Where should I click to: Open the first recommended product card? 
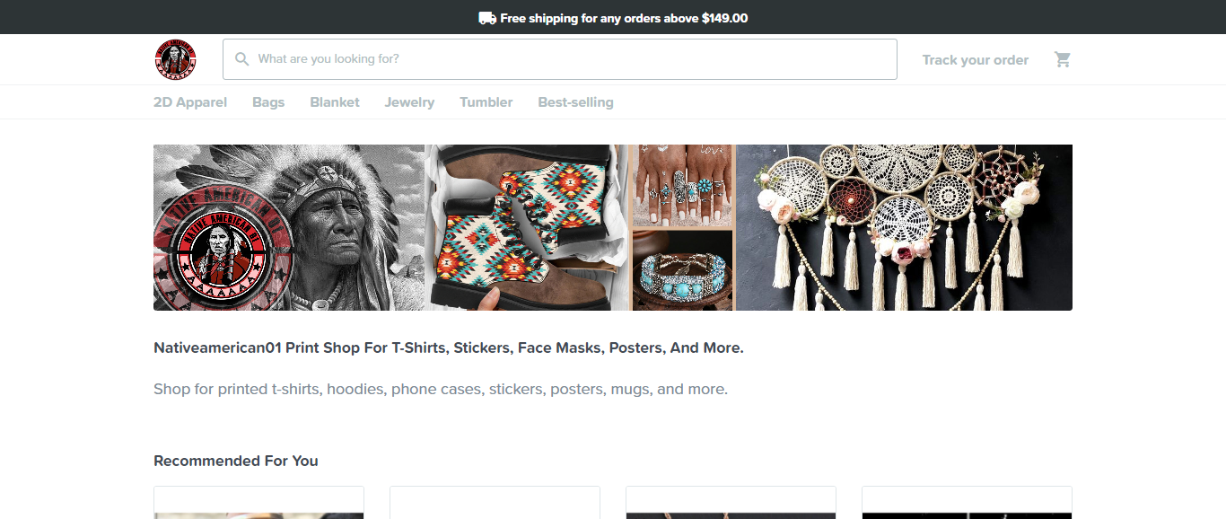[258, 503]
